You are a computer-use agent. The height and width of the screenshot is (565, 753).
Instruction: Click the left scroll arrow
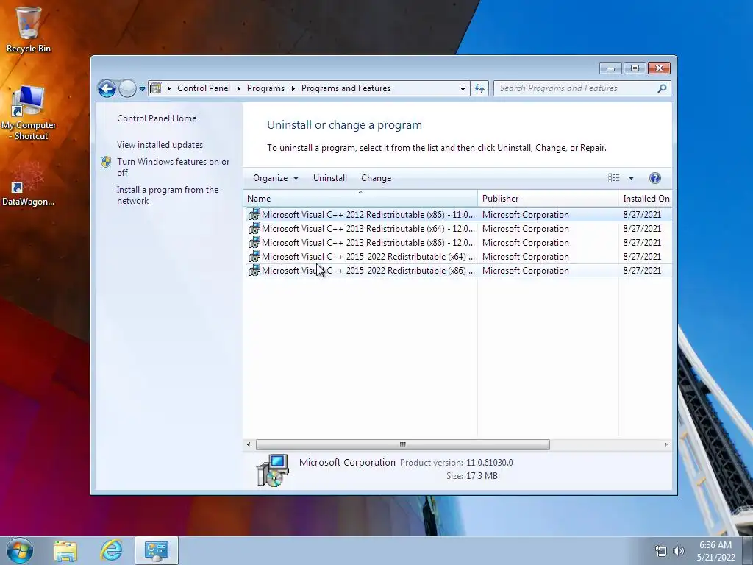pos(249,444)
